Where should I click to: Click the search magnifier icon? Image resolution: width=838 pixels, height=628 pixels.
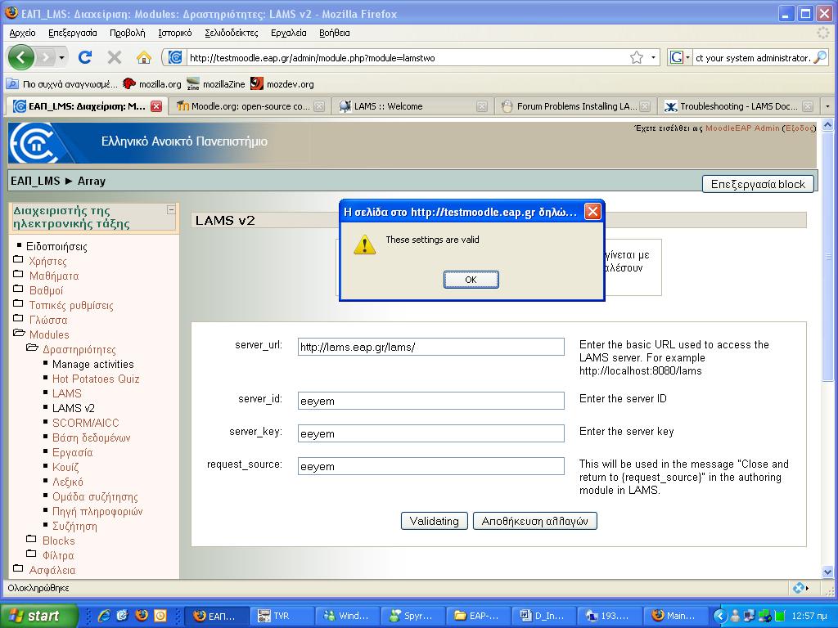click(820, 57)
